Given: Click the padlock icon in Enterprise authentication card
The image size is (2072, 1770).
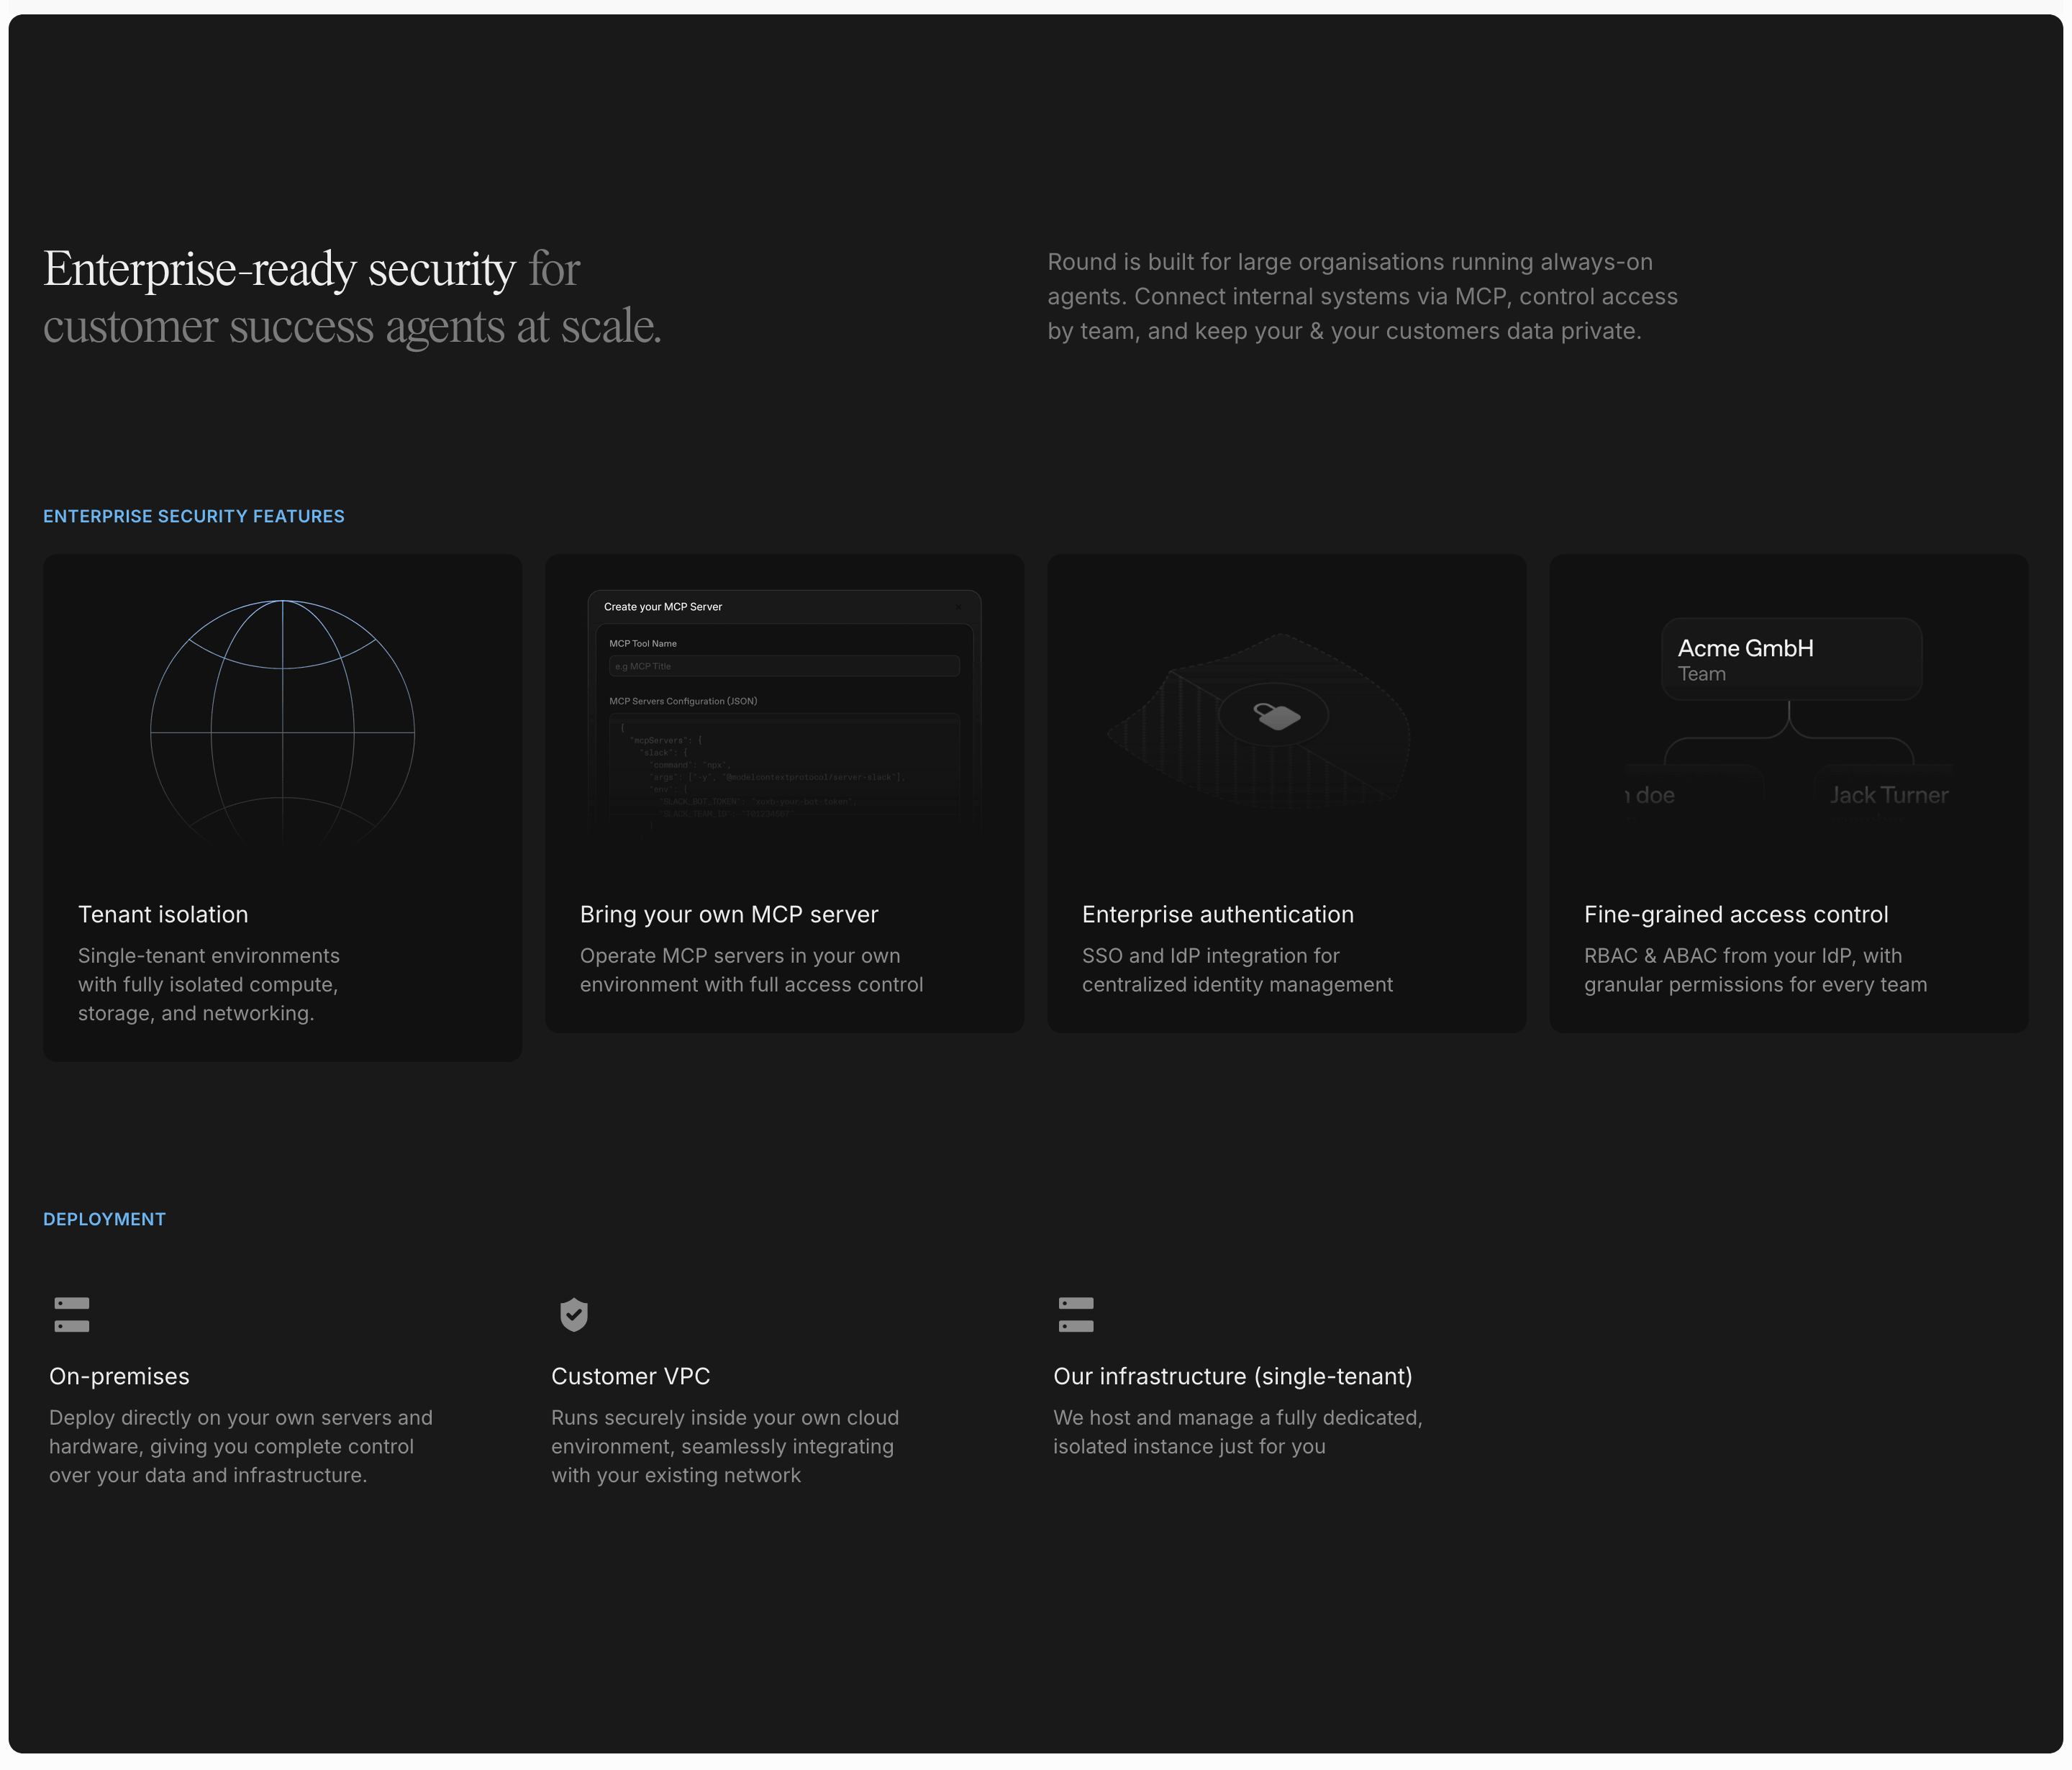Looking at the screenshot, I should point(1276,716).
